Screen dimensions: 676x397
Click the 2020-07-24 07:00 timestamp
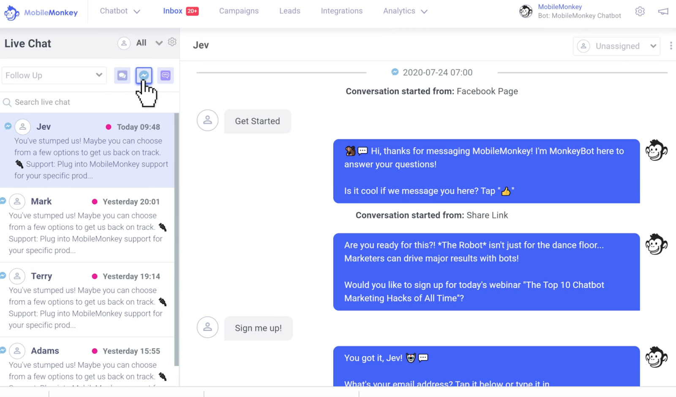pos(438,72)
